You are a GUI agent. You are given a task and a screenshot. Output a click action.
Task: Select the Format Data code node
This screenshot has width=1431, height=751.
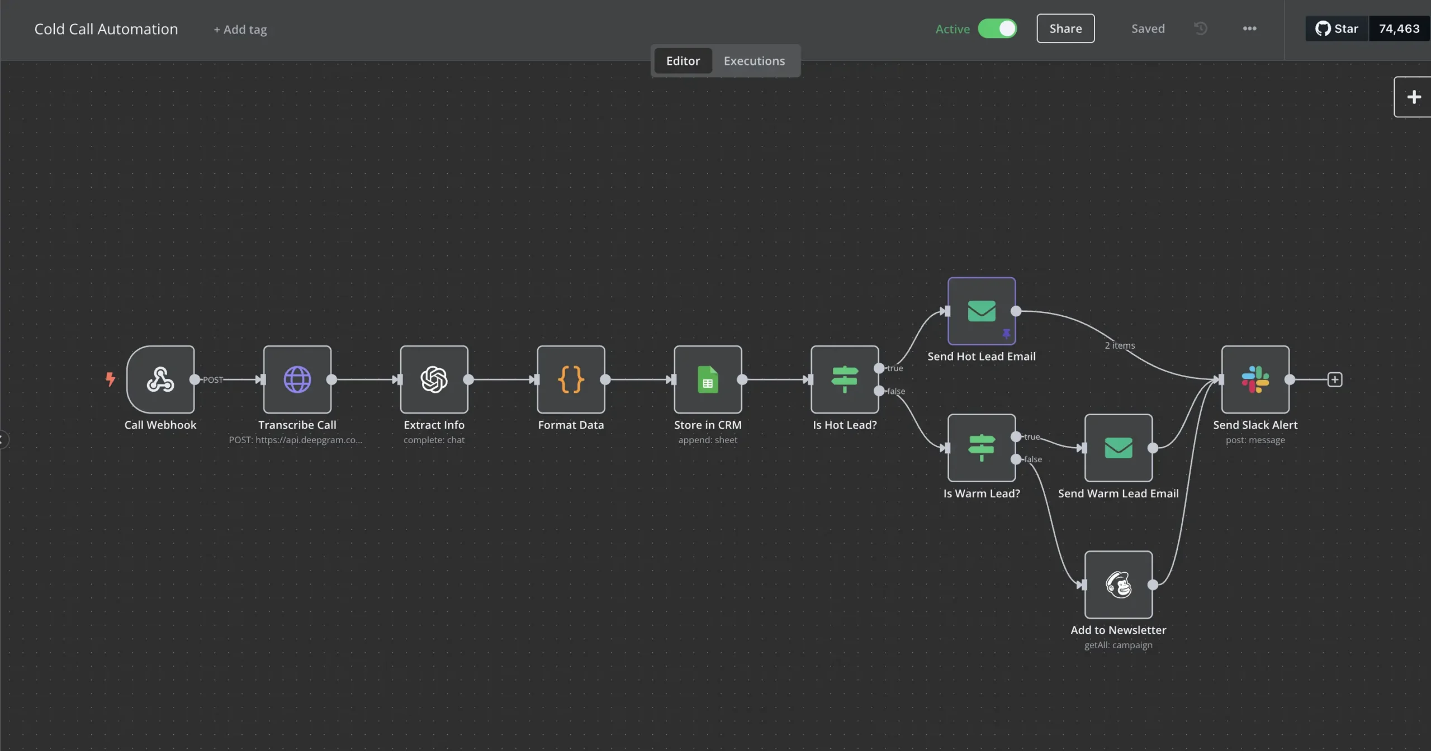pyautogui.click(x=571, y=379)
